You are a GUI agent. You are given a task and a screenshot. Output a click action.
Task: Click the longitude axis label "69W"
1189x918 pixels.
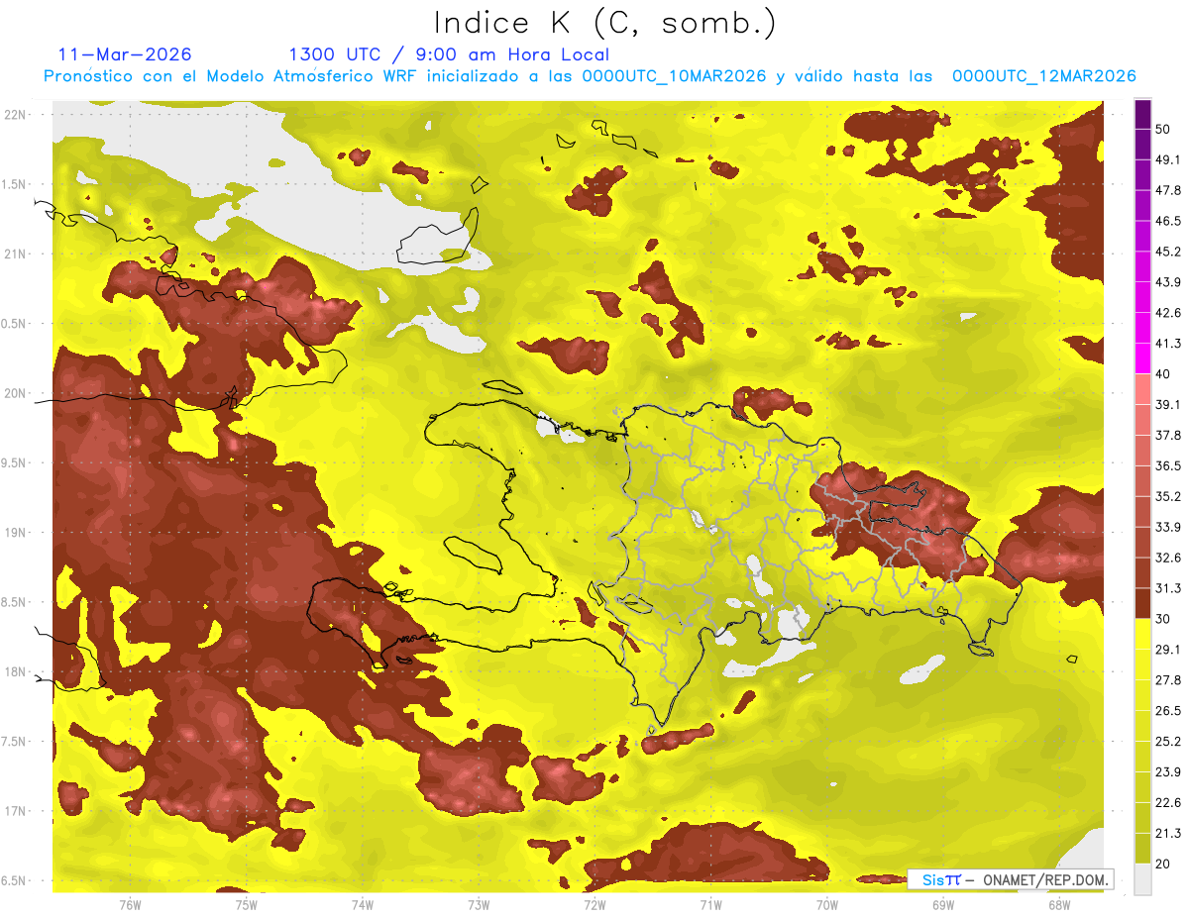[942, 904]
